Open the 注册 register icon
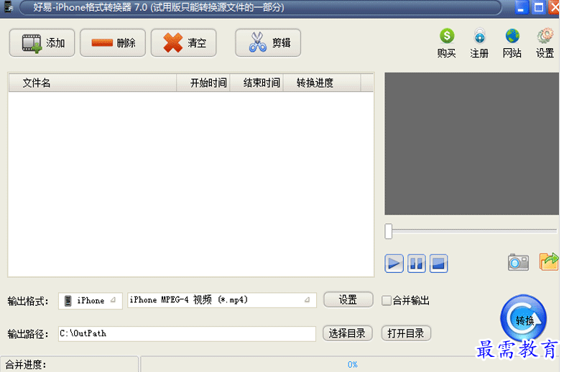The image size is (564, 372). (x=479, y=43)
